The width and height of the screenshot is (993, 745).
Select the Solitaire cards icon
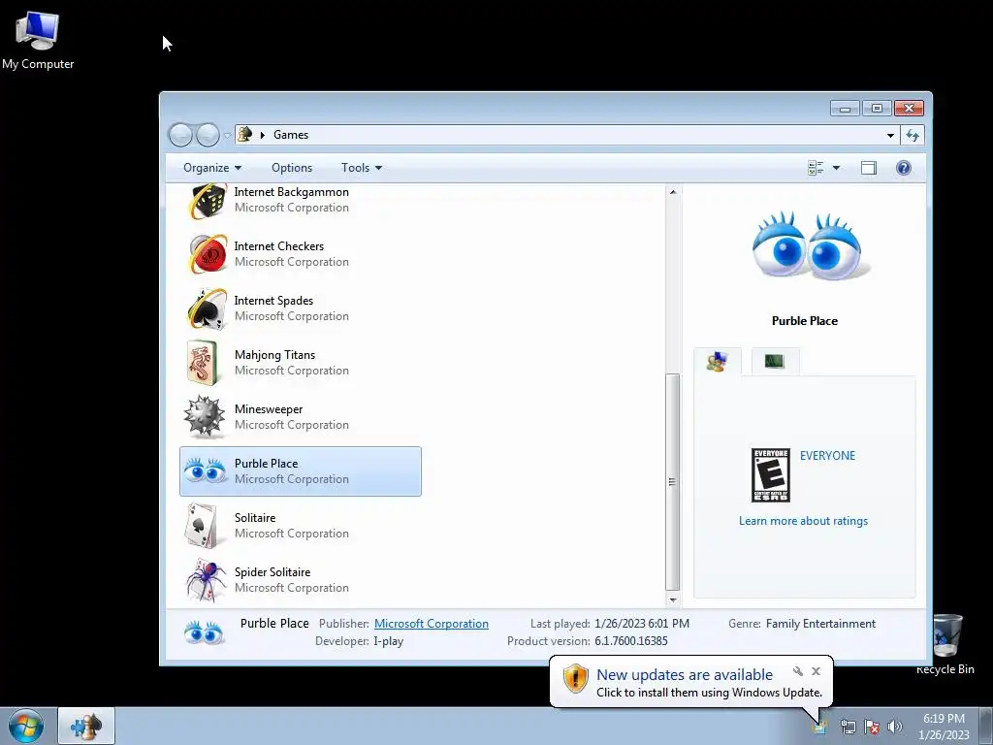pos(202,526)
